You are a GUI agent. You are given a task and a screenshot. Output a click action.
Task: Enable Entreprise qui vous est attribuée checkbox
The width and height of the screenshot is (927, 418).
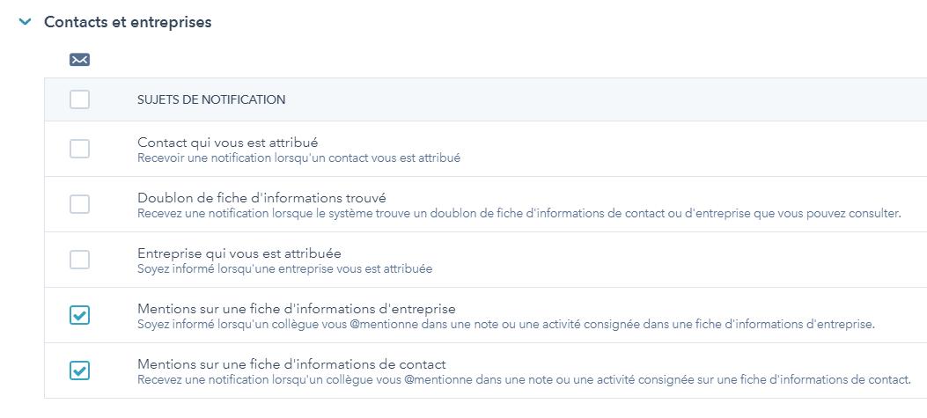pyautogui.click(x=79, y=260)
